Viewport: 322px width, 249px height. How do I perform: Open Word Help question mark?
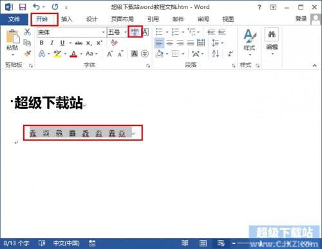(260, 7)
